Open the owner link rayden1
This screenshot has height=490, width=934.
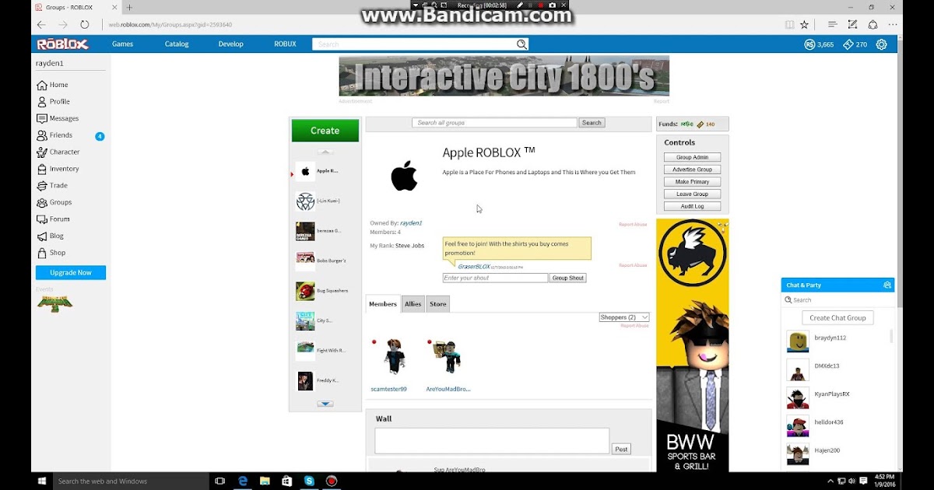[x=411, y=223]
